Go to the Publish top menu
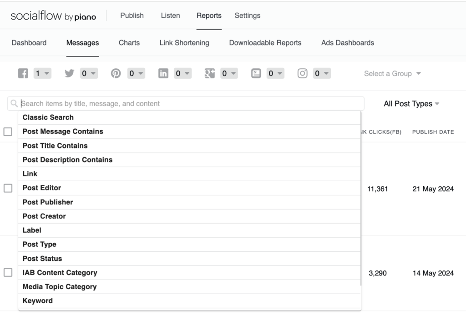 pyautogui.click(x=132, y=15)
